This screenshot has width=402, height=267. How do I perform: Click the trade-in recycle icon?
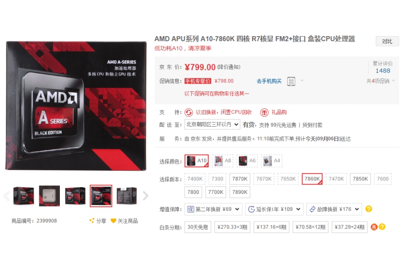coord(188,112)
